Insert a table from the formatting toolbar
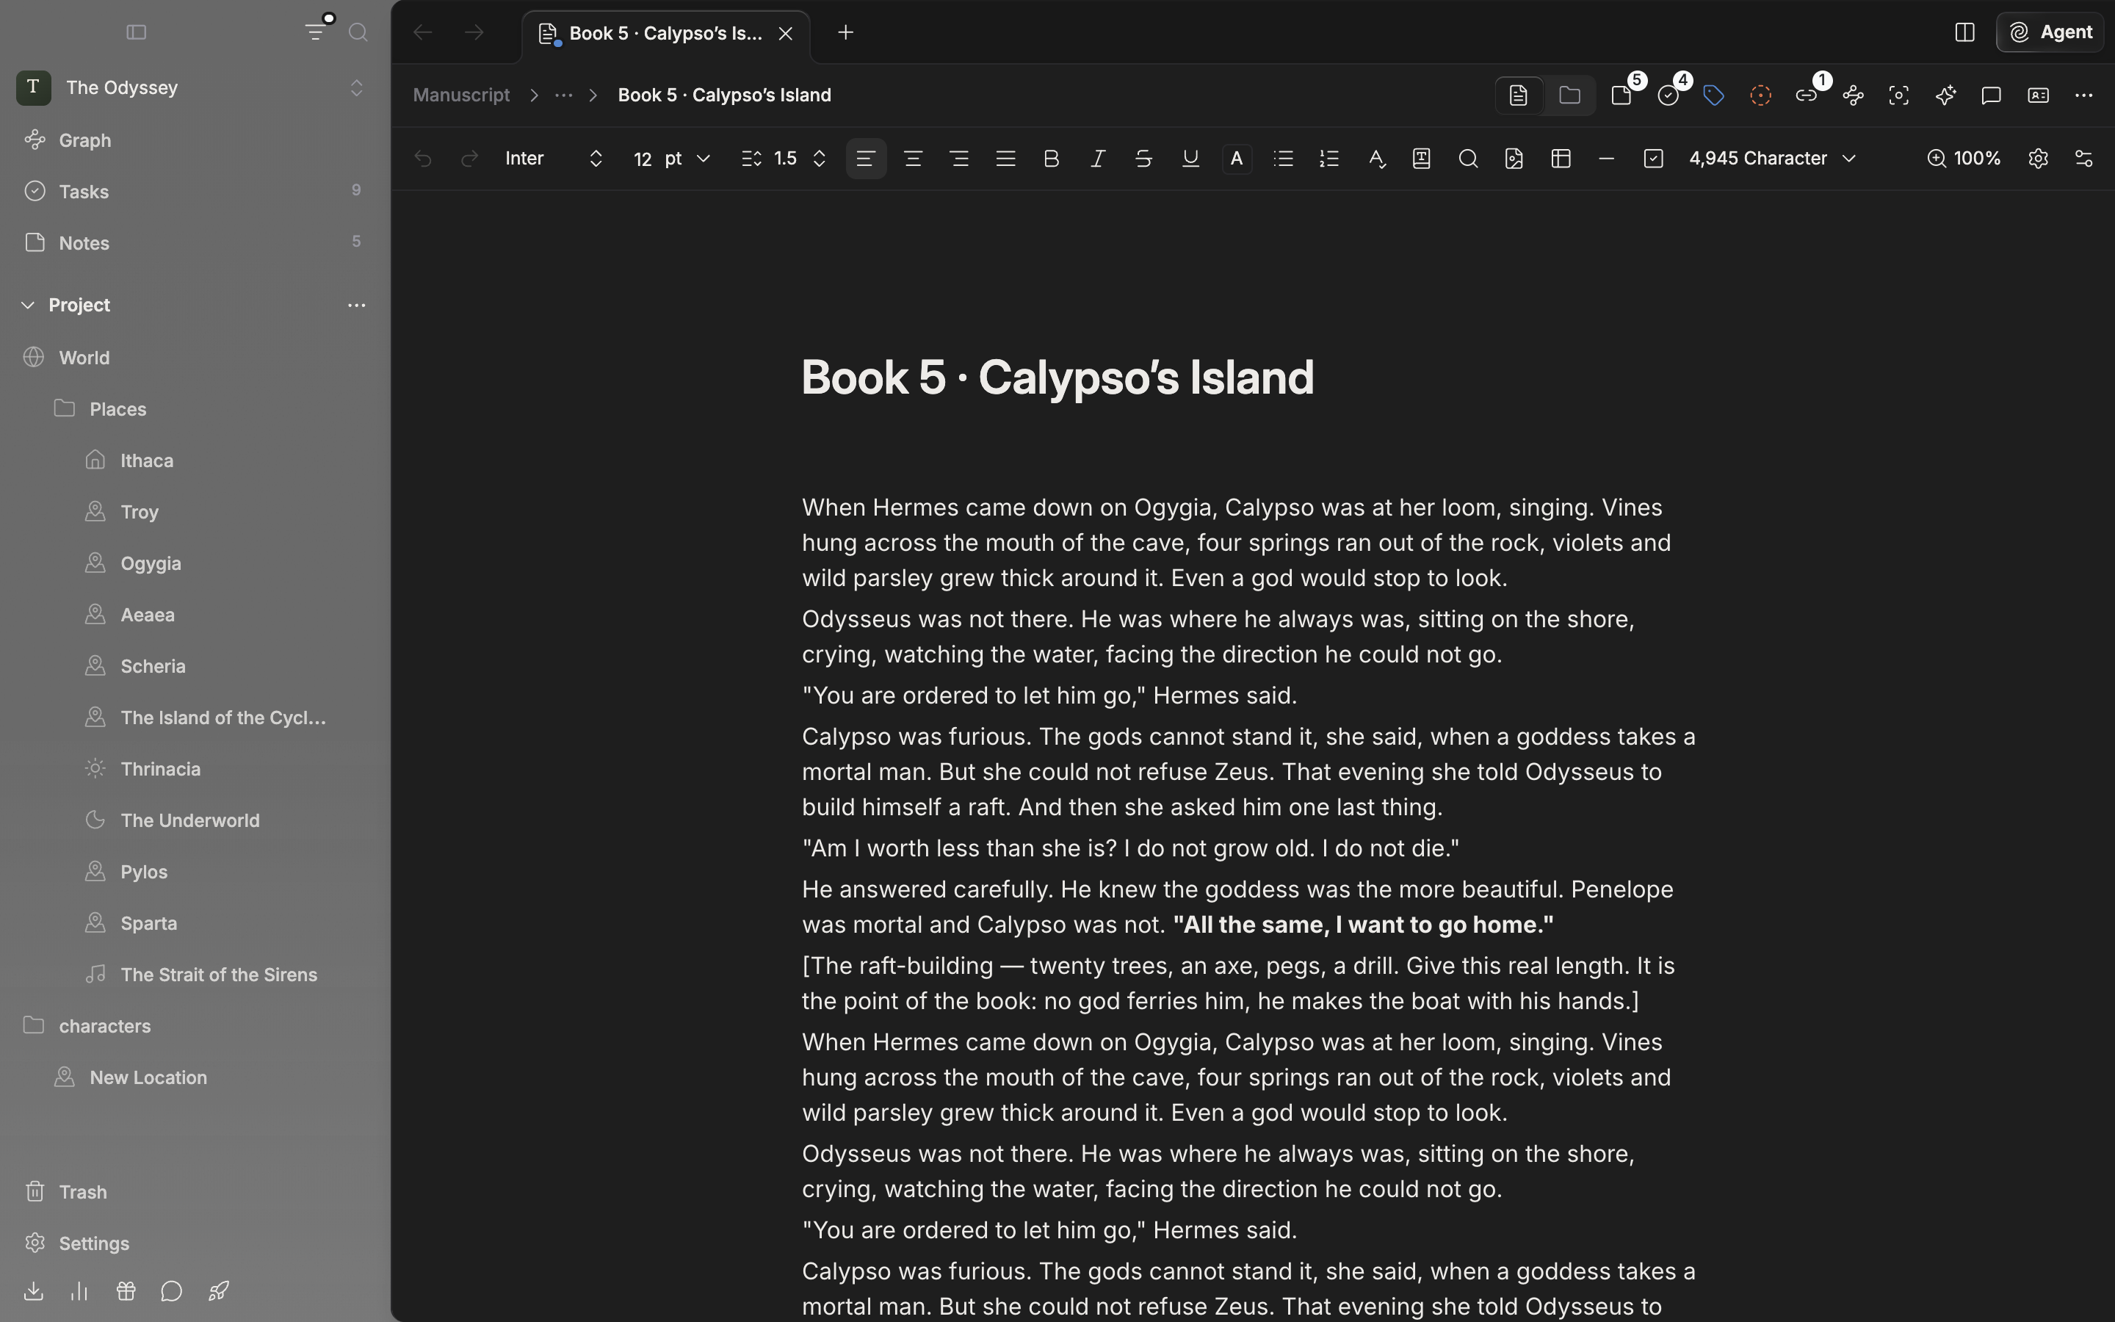This screenshot has height=1322, width=2115. point(1561,158)
